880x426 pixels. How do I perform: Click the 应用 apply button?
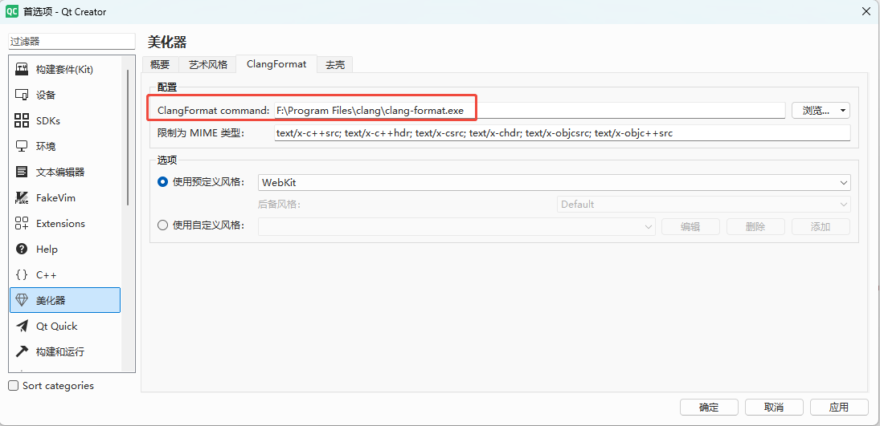tap(839, 408)
